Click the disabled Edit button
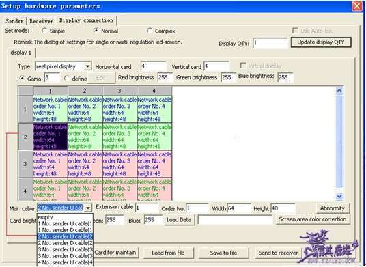The height and width of the screenshot is (267, 366). 101,78
